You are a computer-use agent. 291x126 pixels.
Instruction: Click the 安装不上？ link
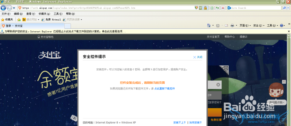point(180,123)
